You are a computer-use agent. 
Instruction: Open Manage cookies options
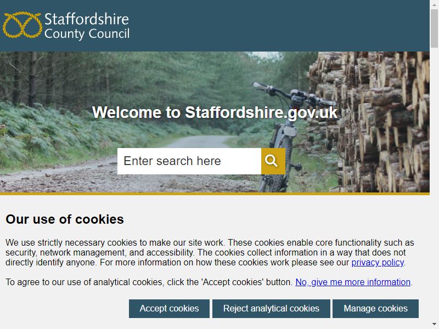[x=375, y=309]
